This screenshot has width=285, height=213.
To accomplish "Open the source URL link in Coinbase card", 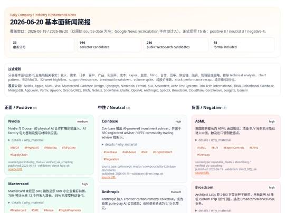I will coord(109,177).
